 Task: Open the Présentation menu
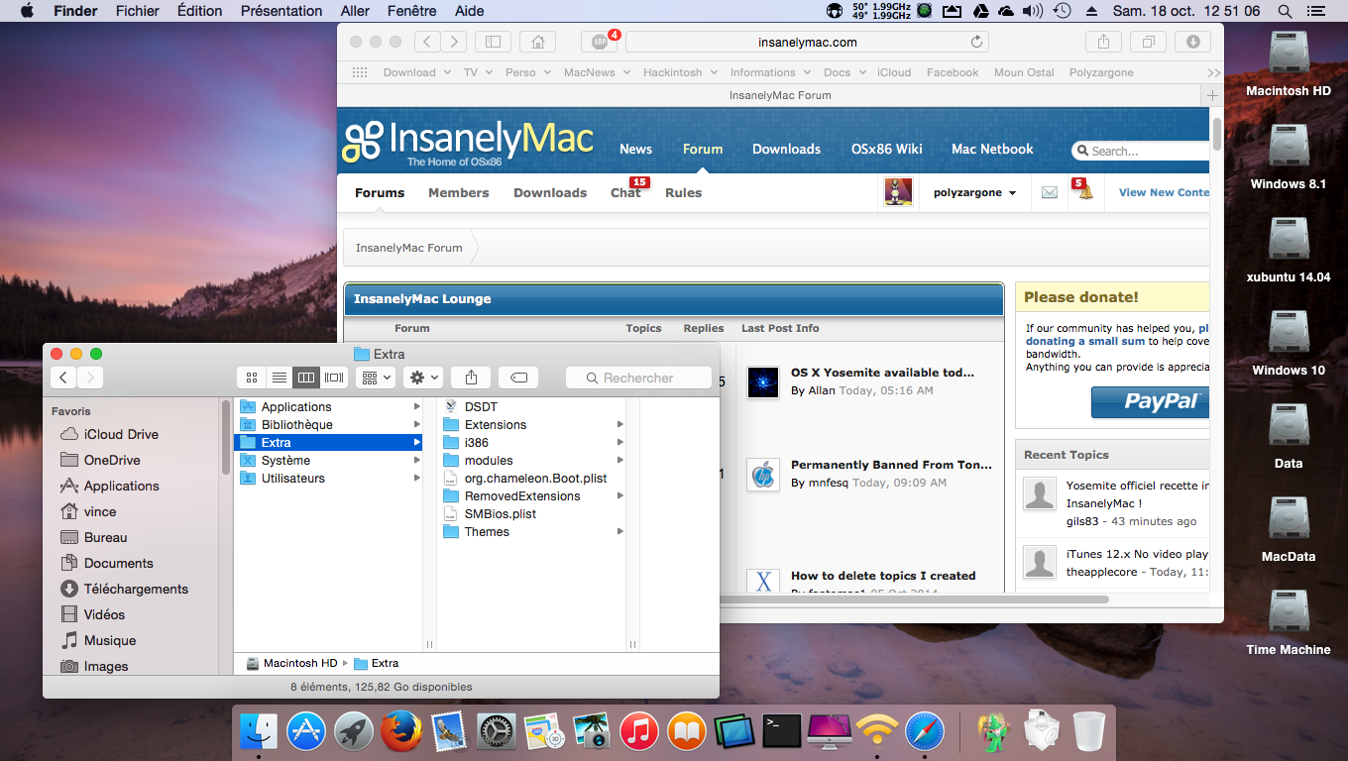[281, 11]
